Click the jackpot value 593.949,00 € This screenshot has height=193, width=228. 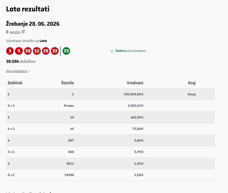134,94
